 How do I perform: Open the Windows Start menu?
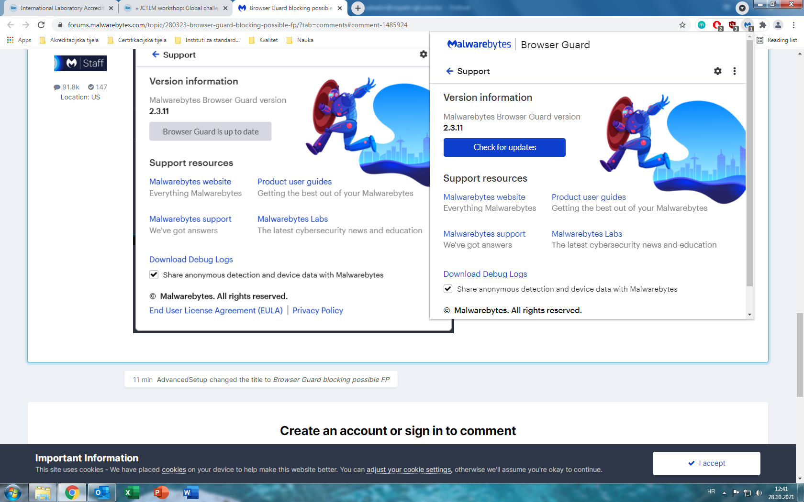click(13, 492)
